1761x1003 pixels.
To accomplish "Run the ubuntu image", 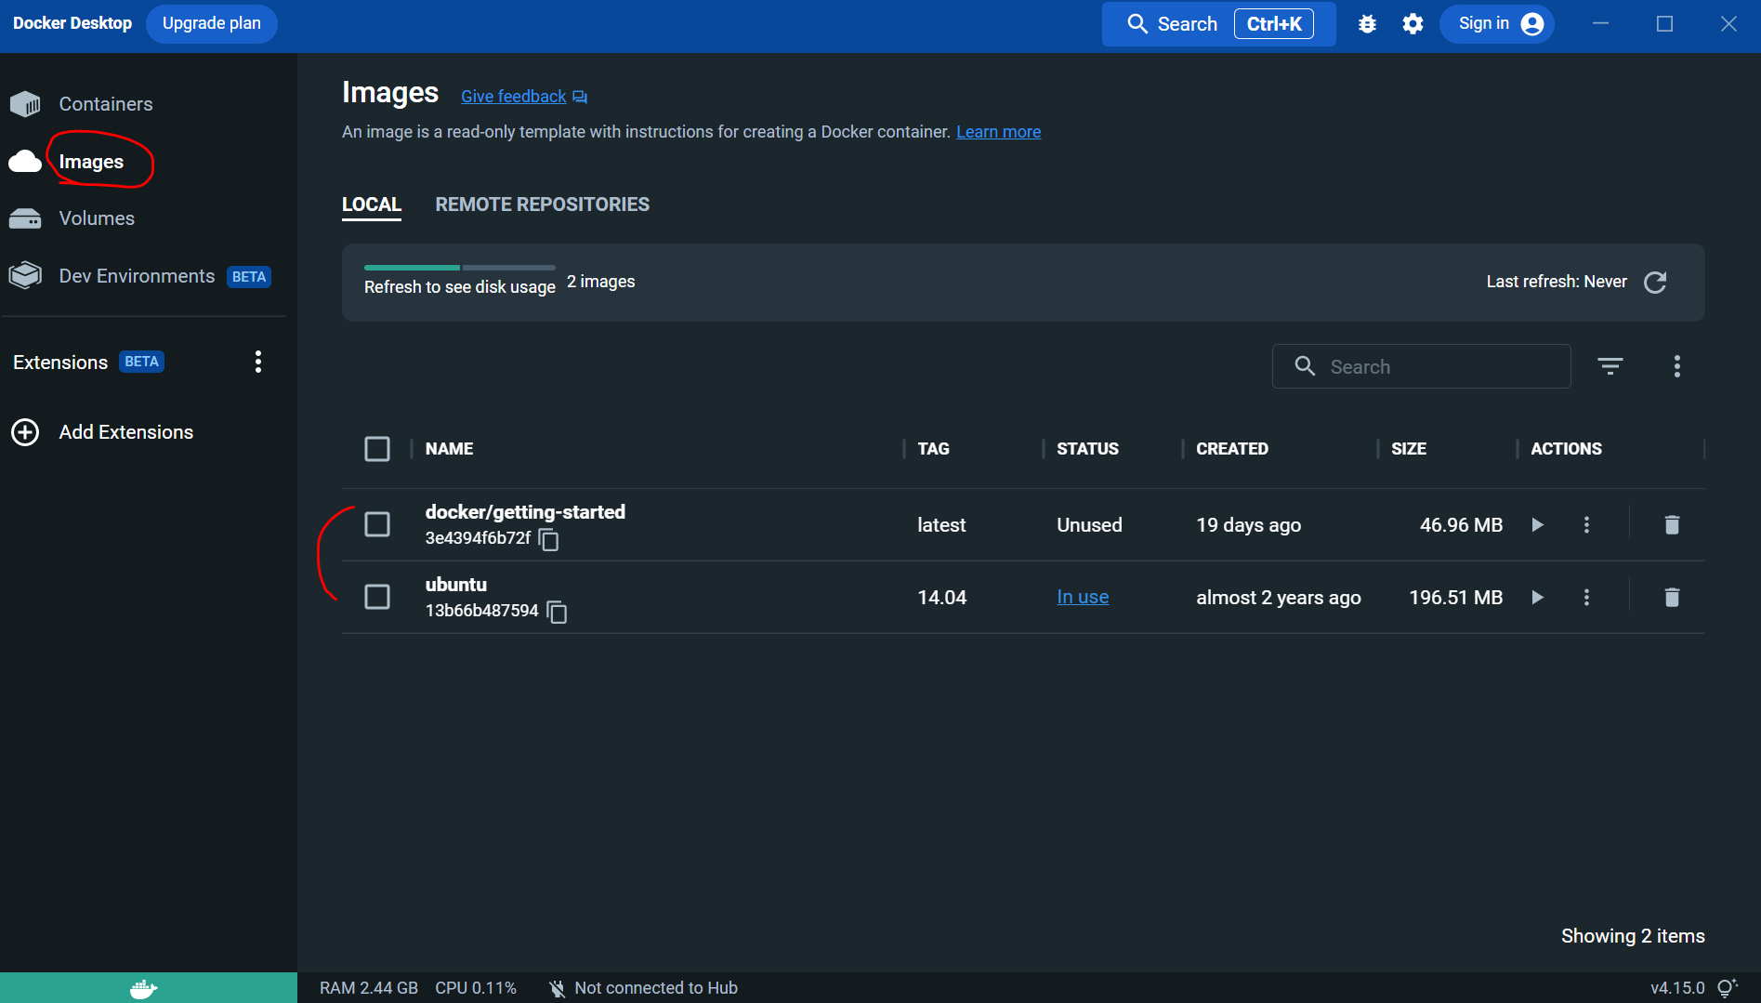I will tap(1538, 598).
